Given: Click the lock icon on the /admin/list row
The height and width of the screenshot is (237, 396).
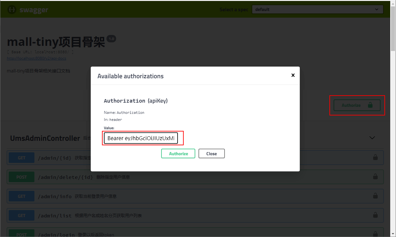Looking at the screenshot, I should click(x=375, y=215).
